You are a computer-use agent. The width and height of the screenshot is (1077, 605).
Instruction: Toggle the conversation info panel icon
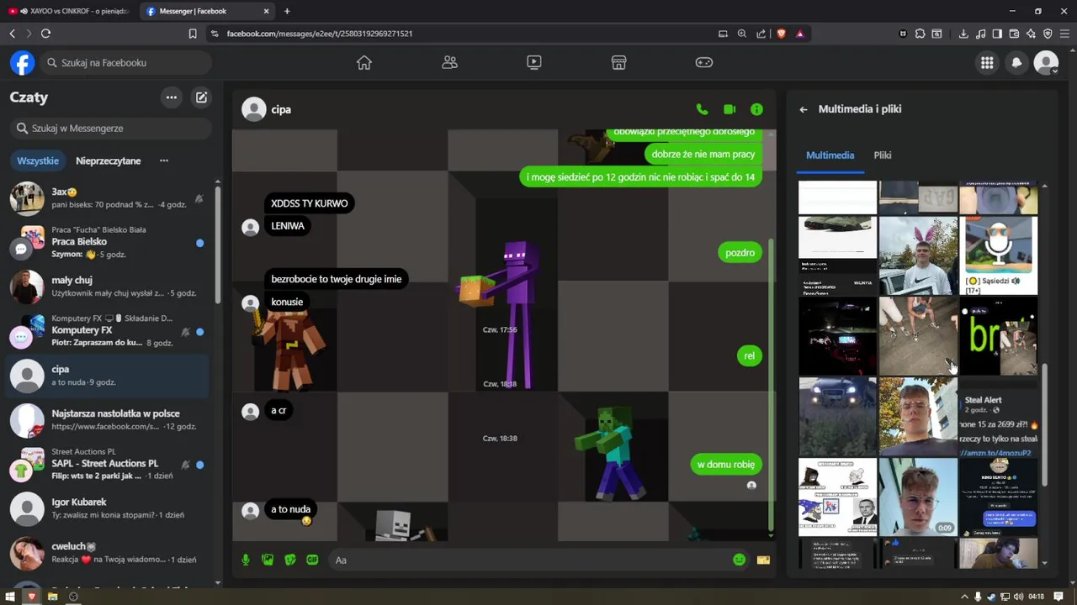tap(756, 109)
